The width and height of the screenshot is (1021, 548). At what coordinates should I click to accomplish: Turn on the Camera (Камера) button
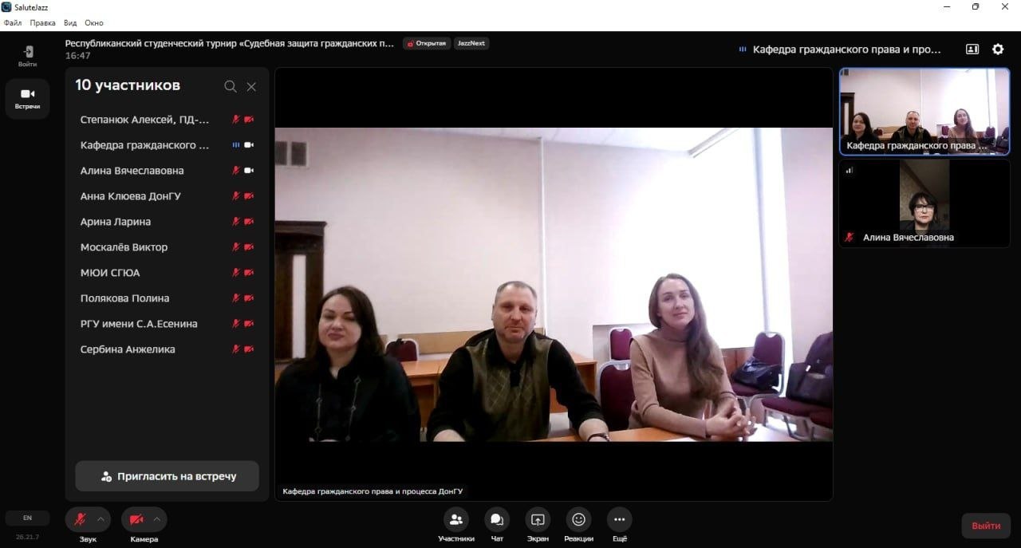point(136,519)
